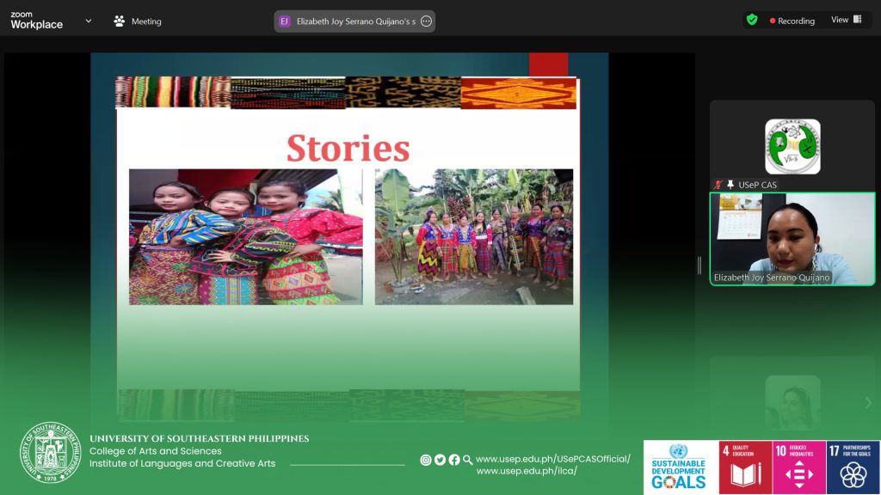Click the Zoom Workplace logo
This screenshot has height=495, width=881.
tap(36, 21)
